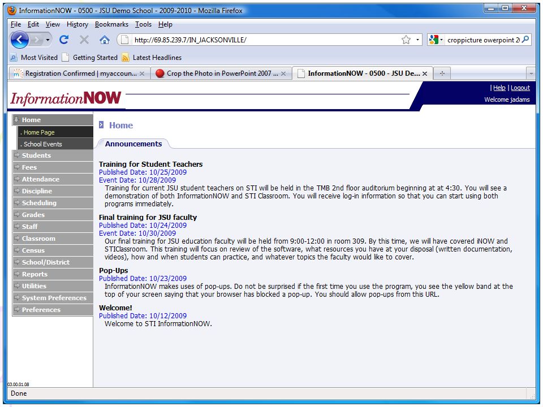This screenshot has width=543, height=407.
Task: Click the Welcome! announcement title
Action: click(115, 308)
